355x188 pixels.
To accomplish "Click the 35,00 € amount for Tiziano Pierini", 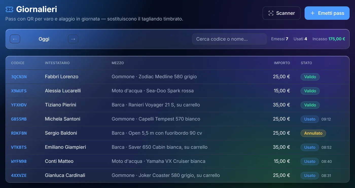I will [x=281, y=105].
